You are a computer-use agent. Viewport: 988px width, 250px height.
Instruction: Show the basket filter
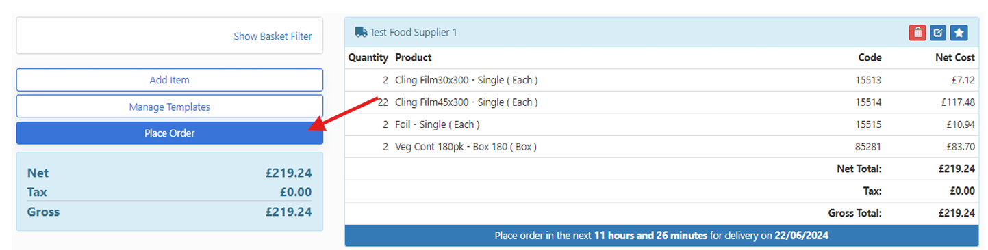coord(273,36)
